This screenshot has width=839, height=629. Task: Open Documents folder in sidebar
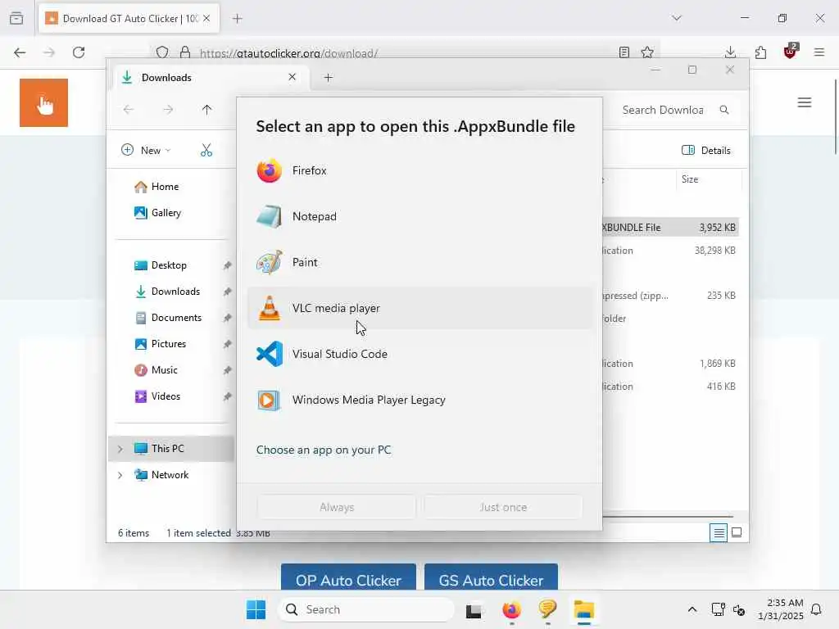176,318
